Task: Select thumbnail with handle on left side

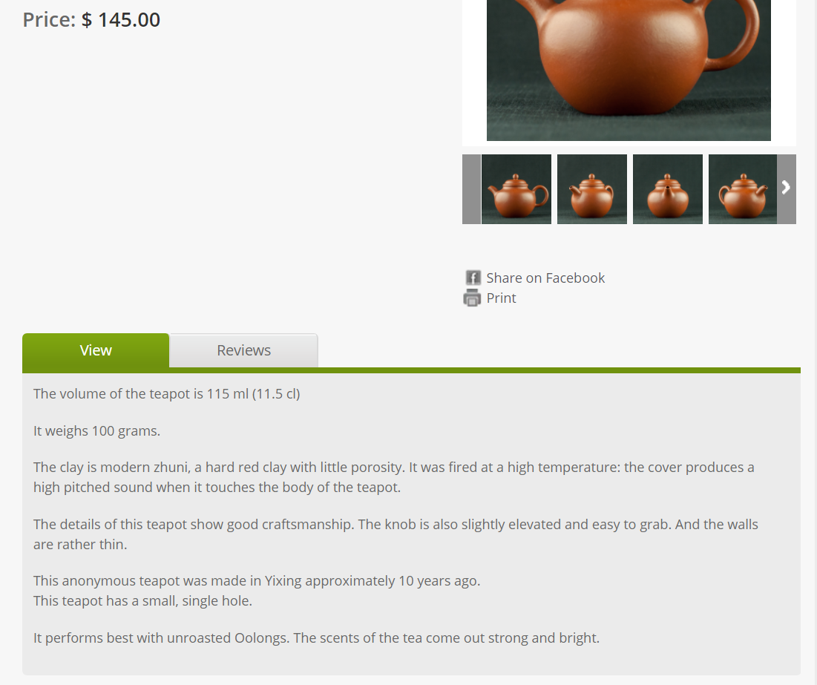Action: pos(743,189)
